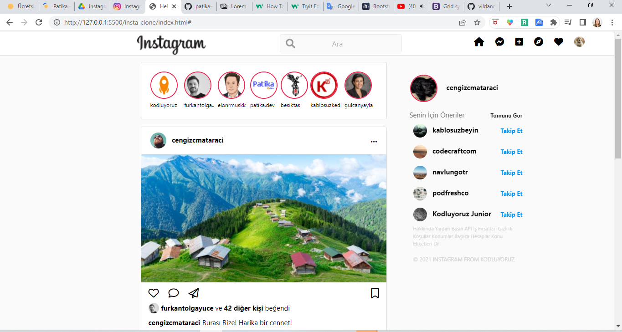The width and height of the screenshot is (622, 332).
Task: Follow podfreshco with Takip Et
Action: [511, 194]
